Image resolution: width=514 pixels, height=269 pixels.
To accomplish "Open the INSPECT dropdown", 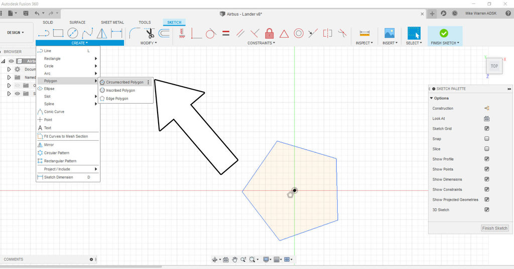I will click(364, 43).
